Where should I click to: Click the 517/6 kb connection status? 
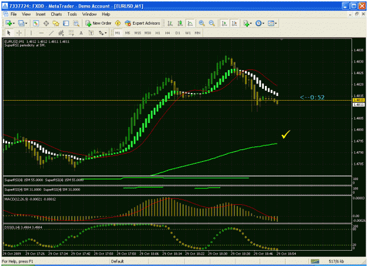click(x=336, y=261)
